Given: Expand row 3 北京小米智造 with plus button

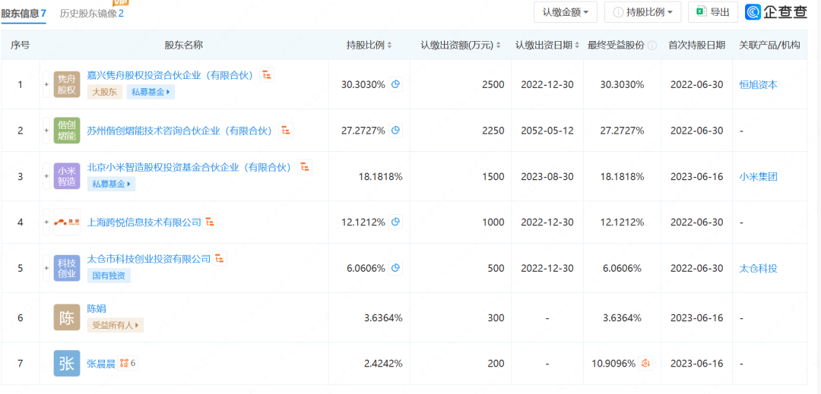Looking at the screenshot, I should (46, 176).
